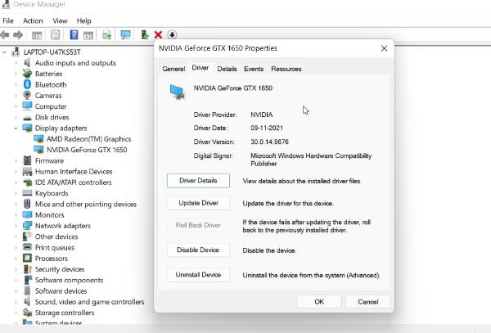Screen dimensions: 491x333
Task: Close the NVIDIA Properties dialog
Action: [385, 48]
